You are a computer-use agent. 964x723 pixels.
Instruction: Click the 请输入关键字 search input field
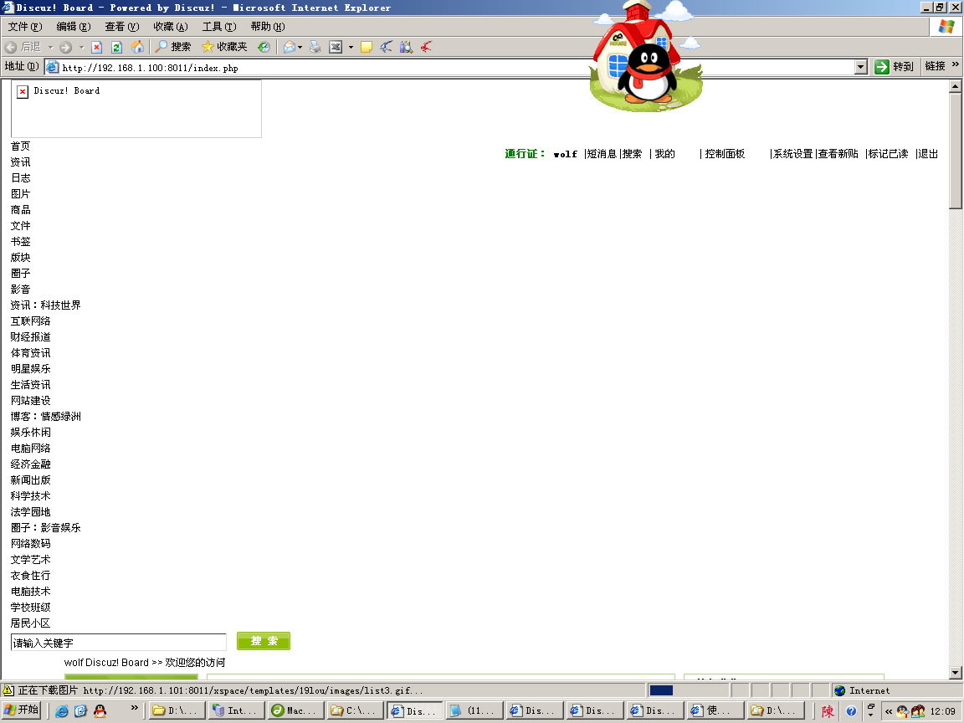tap(119, 643)
